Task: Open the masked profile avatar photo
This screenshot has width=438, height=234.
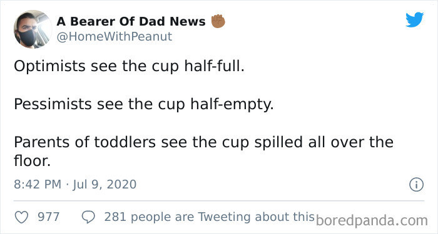Action: [33, 29]
